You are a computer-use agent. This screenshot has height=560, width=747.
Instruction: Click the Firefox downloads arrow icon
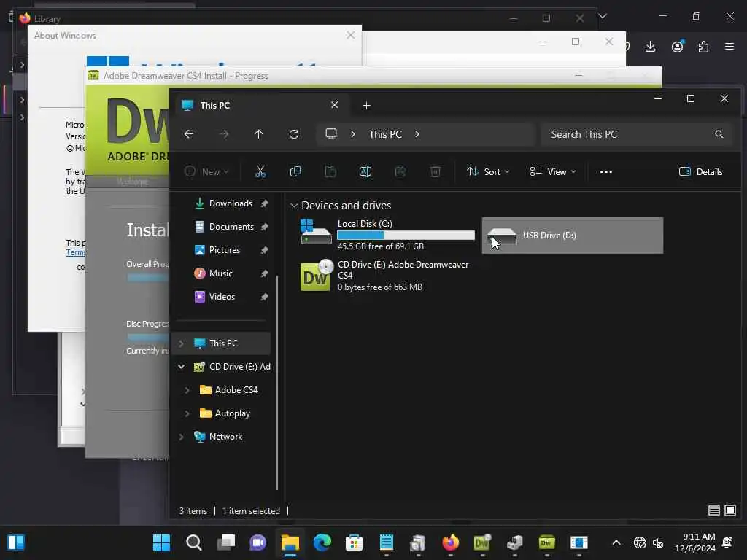[650, 47]
